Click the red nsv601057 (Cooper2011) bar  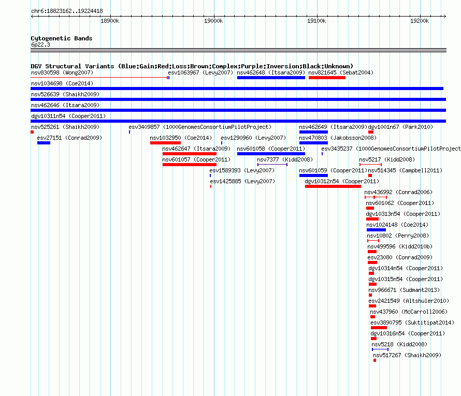(190, 165)
